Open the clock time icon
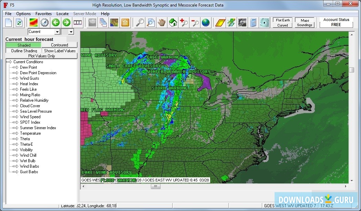This screenshot has height=211, width=361. [x=45, y=22]
